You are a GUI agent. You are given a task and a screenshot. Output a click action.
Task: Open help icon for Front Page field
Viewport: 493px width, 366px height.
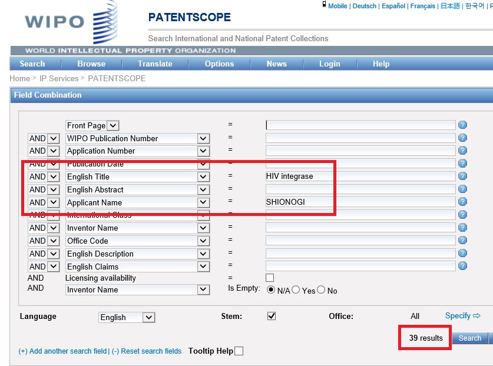point(462,125)
